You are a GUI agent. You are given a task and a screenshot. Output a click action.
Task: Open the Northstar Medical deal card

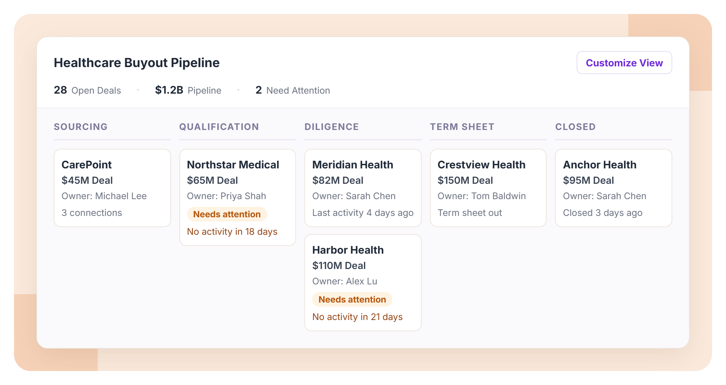point(238,197)
